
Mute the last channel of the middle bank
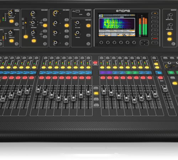88,78
